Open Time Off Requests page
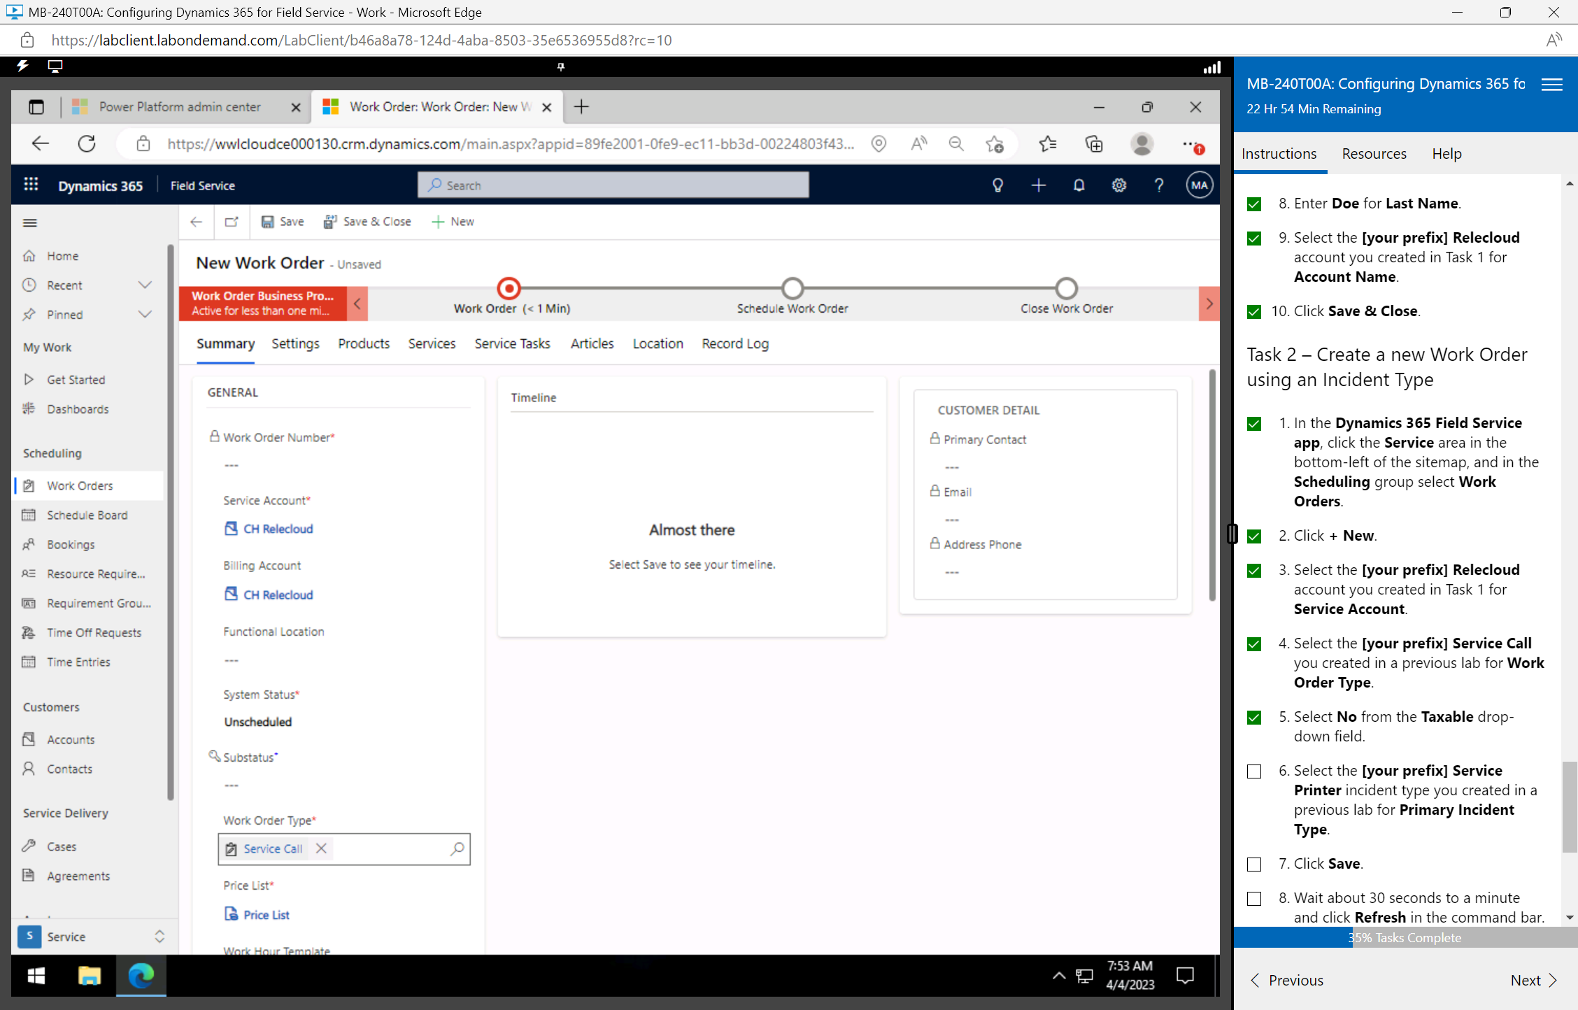This screenshot has height=1010, width=1578. (94, 632)
